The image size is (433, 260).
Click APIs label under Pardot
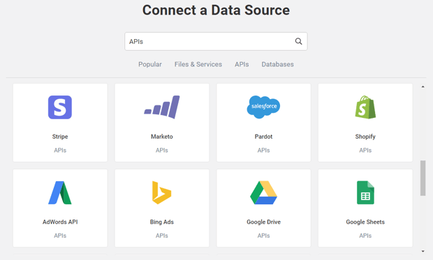[263, 151]
